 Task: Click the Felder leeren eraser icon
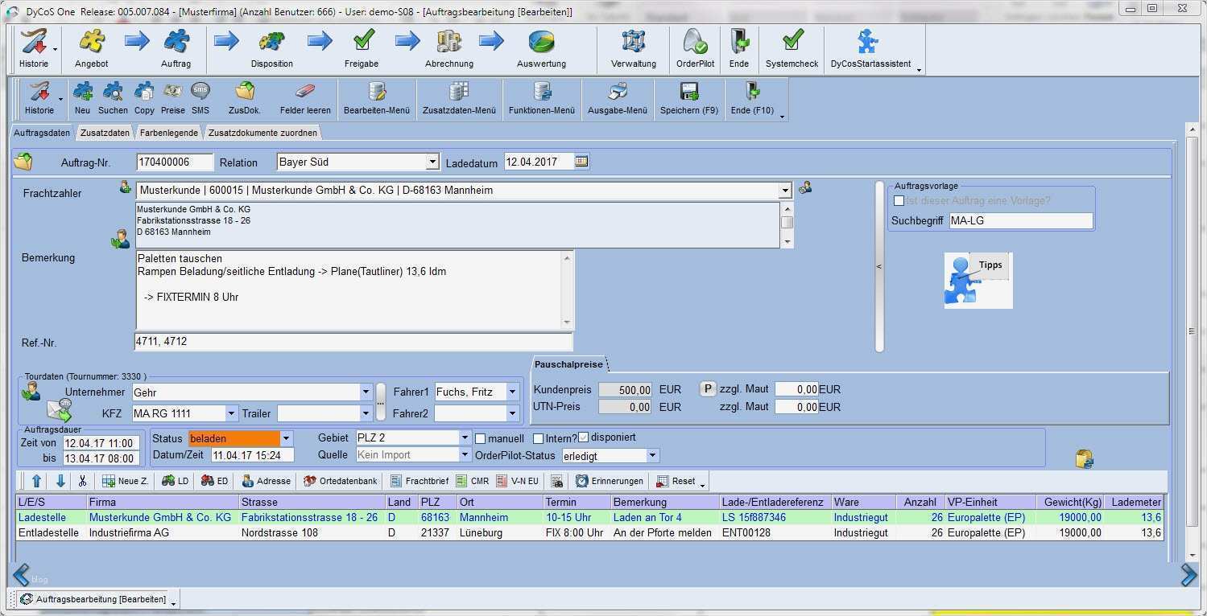pyautogui.click(x=305, y=92)
